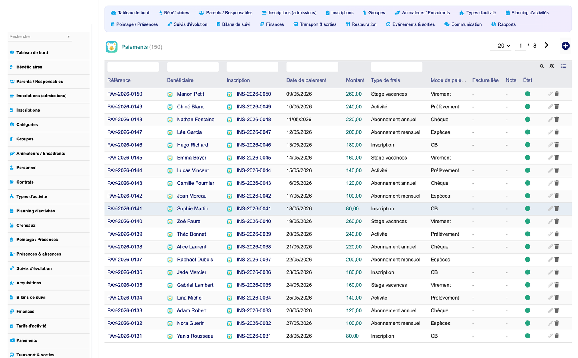The width and height of the screenshot is (578, 358).
Task: Click green status dot for PAY-2026-0139
Action: pos(527,234)
